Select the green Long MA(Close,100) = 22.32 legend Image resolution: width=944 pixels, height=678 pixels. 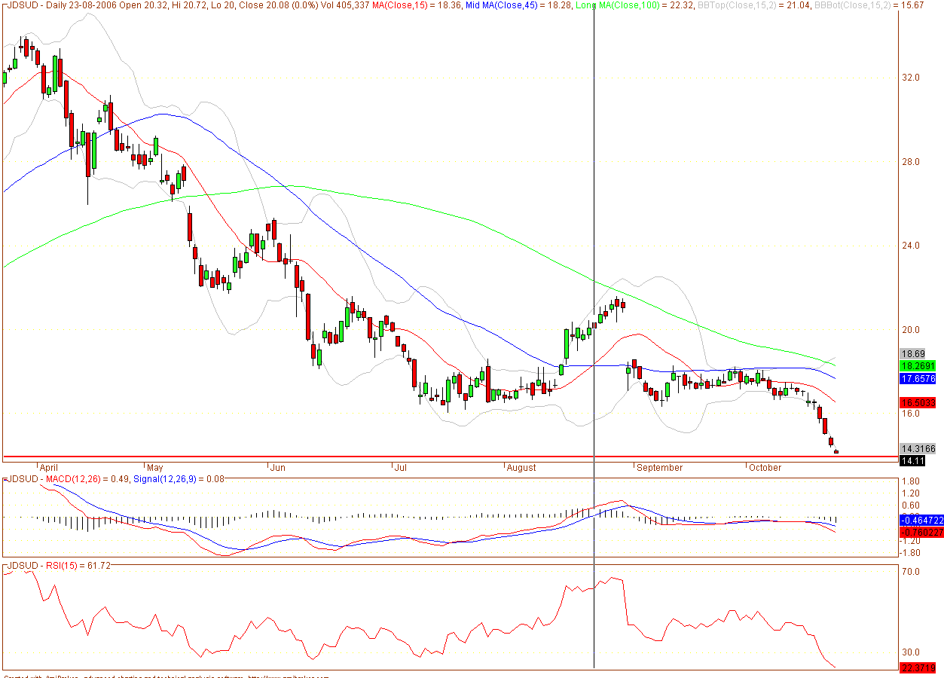click(x=634, y=5)
